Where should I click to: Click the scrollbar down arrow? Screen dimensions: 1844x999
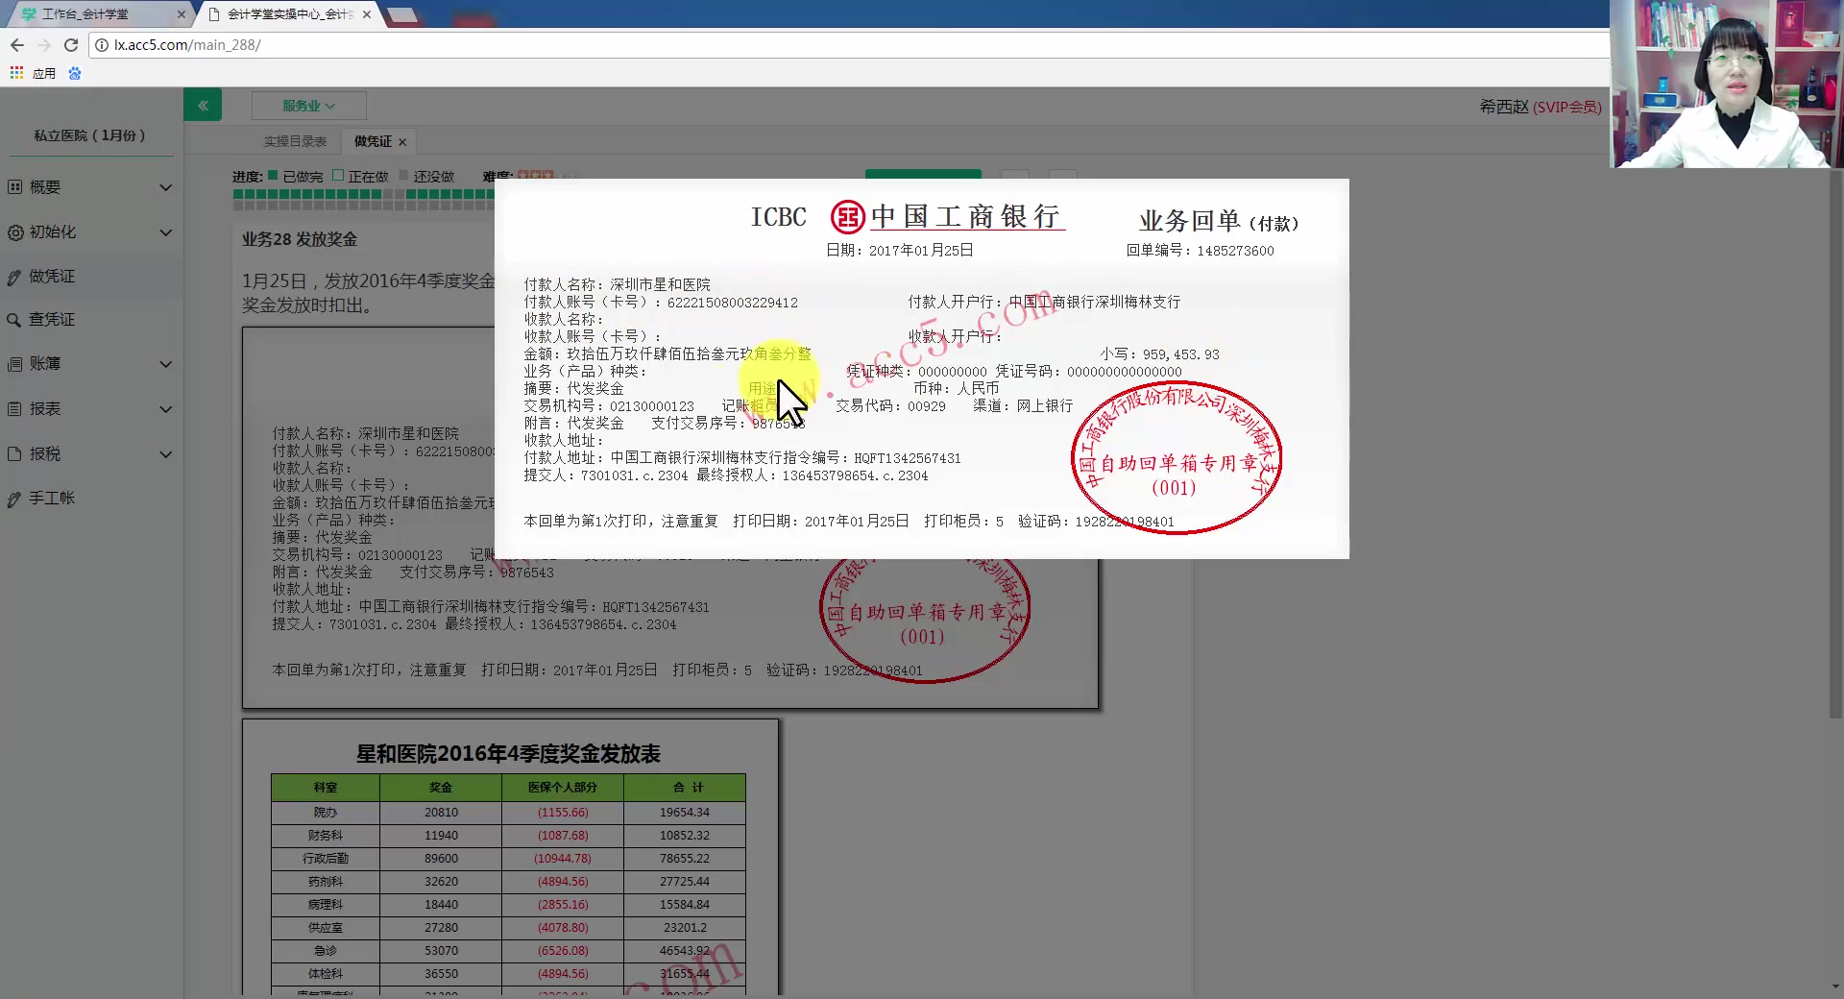point(1835,987)
